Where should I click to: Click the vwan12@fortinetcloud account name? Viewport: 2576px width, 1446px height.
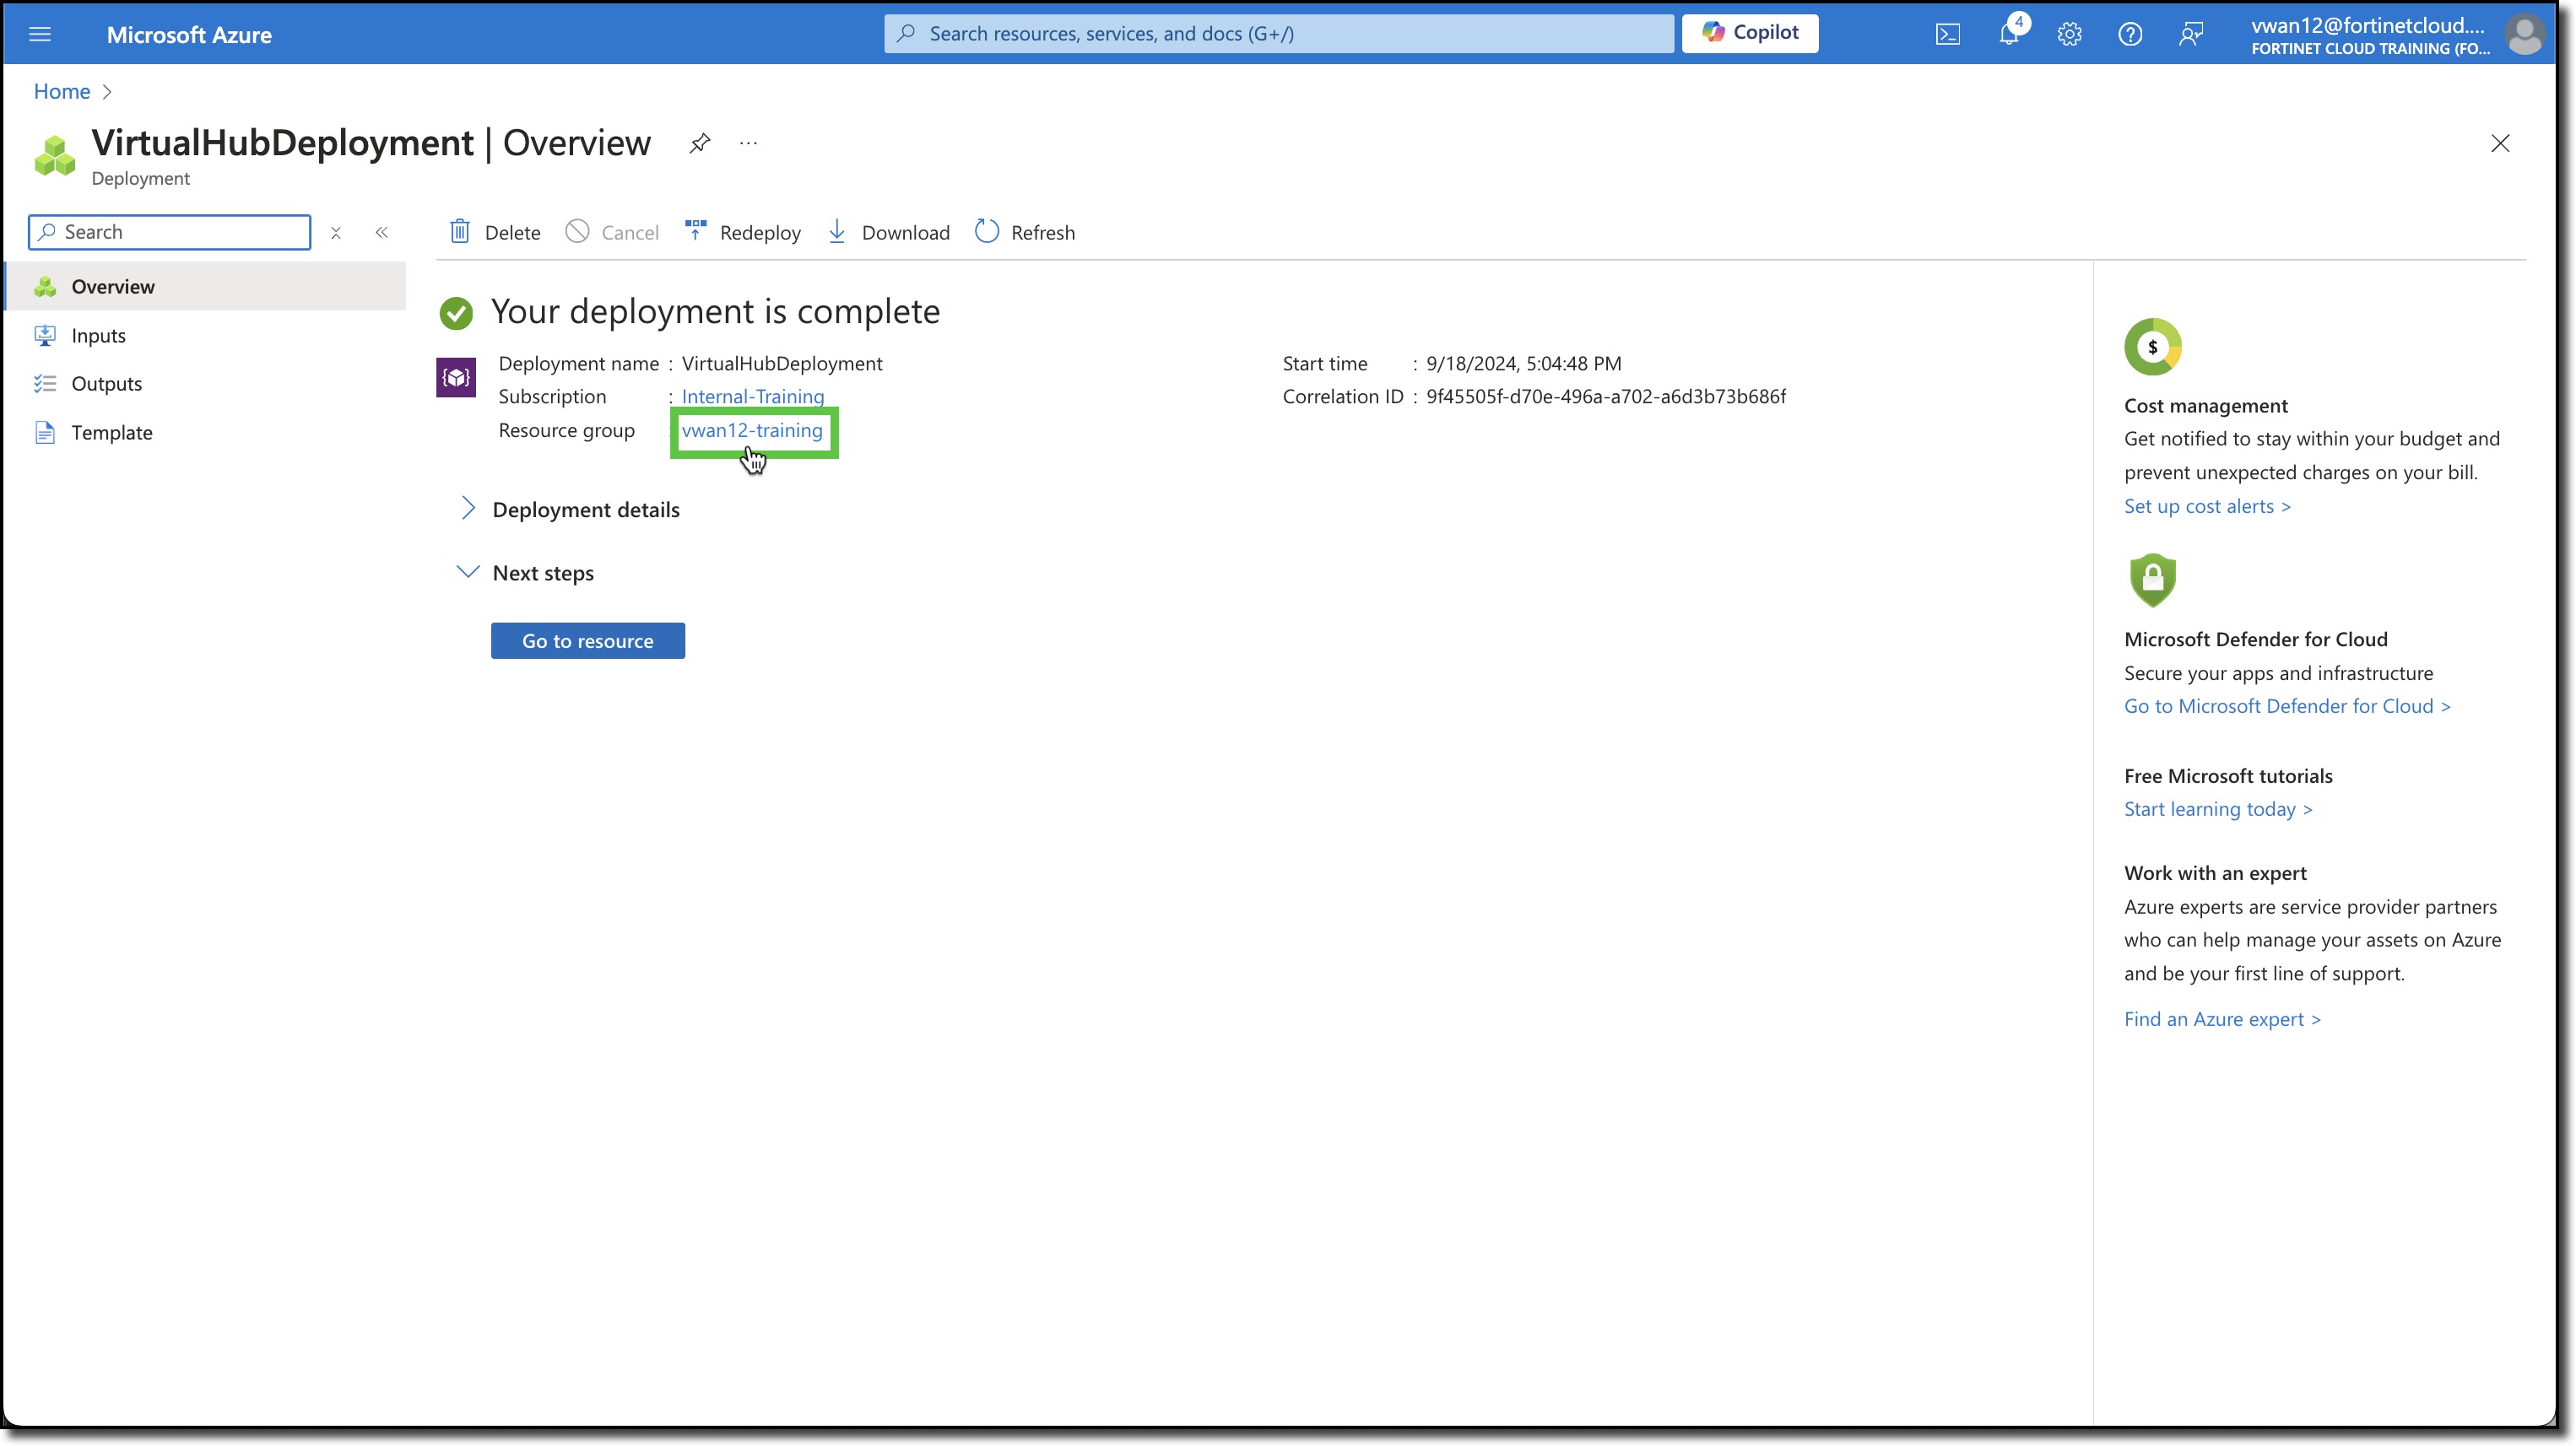2367,25
